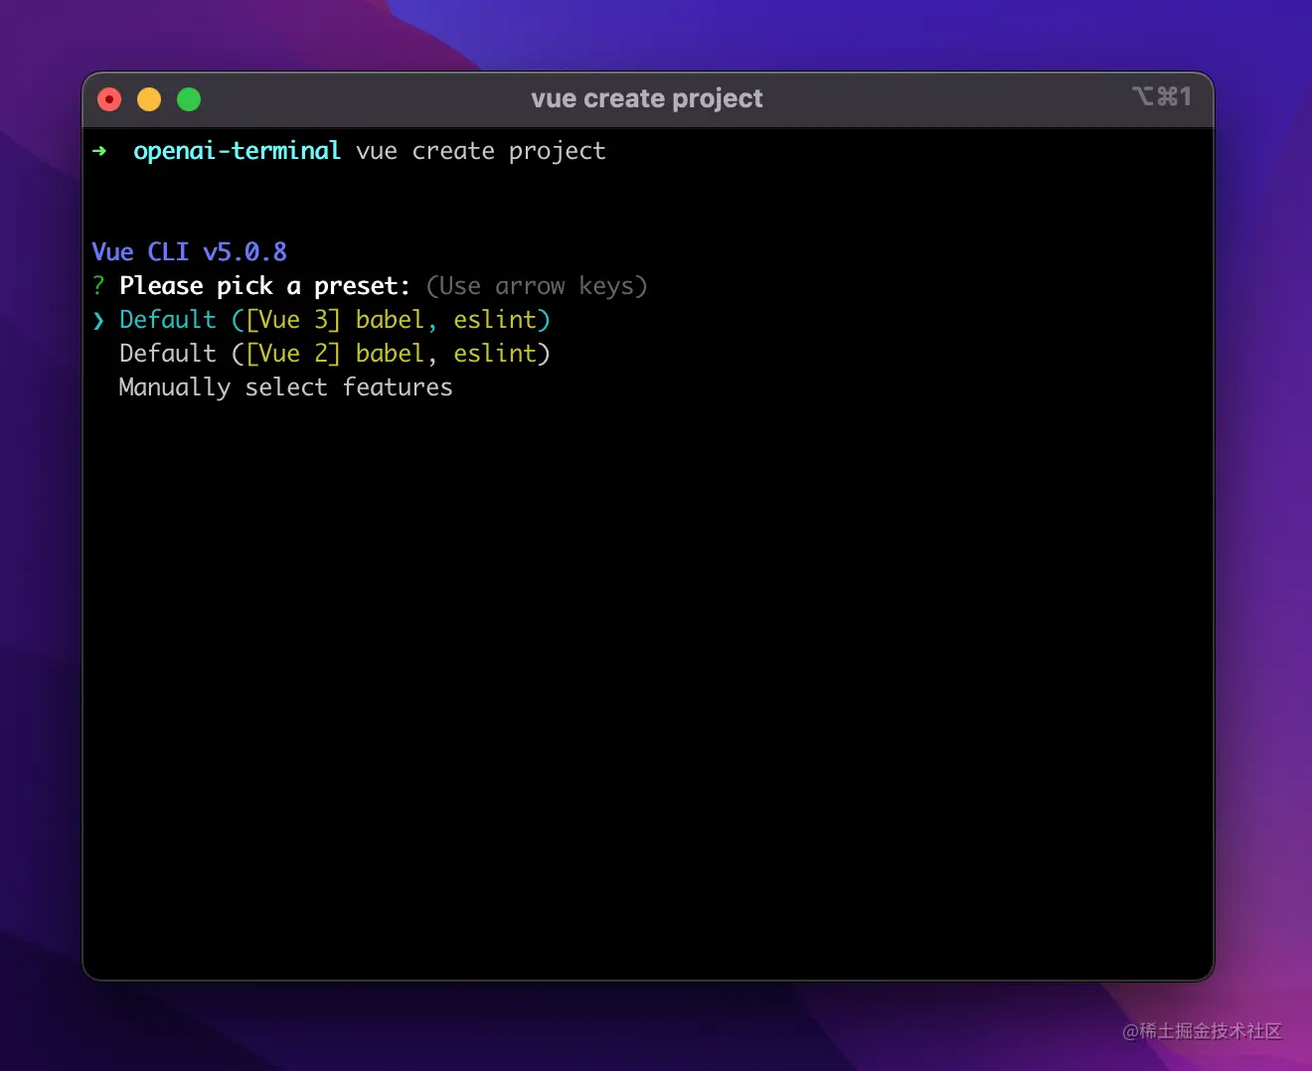The image size is (1312, 1071).
Task: Click the 'Please pick a preset:' prompt
Action: point(264,286)
